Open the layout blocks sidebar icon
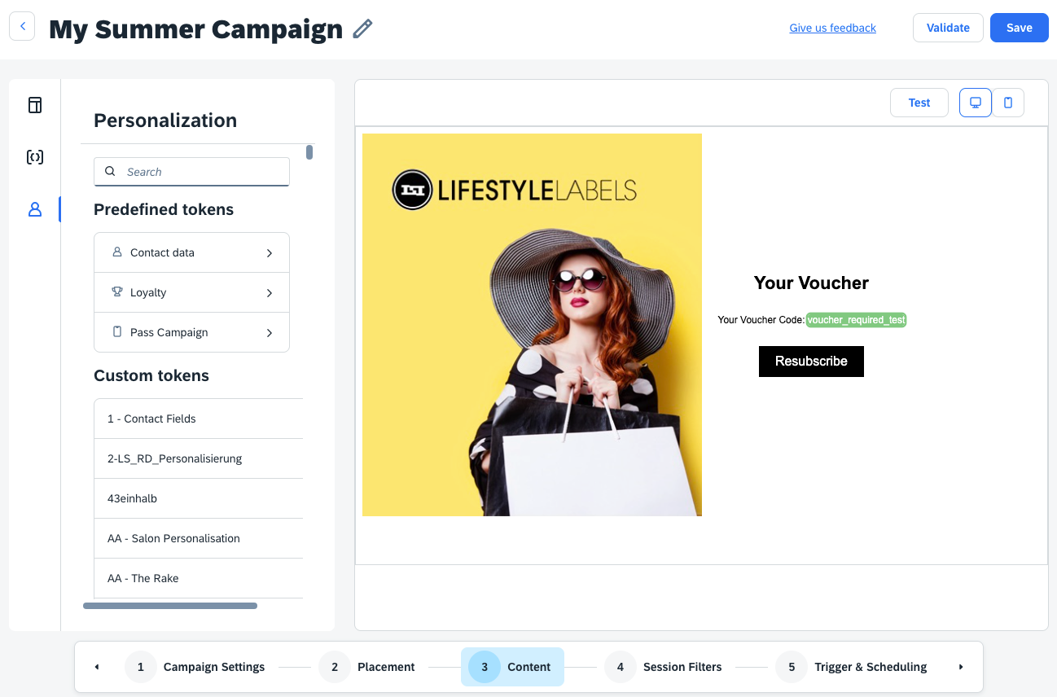The image size is (1057, 697). click(35, 105)
